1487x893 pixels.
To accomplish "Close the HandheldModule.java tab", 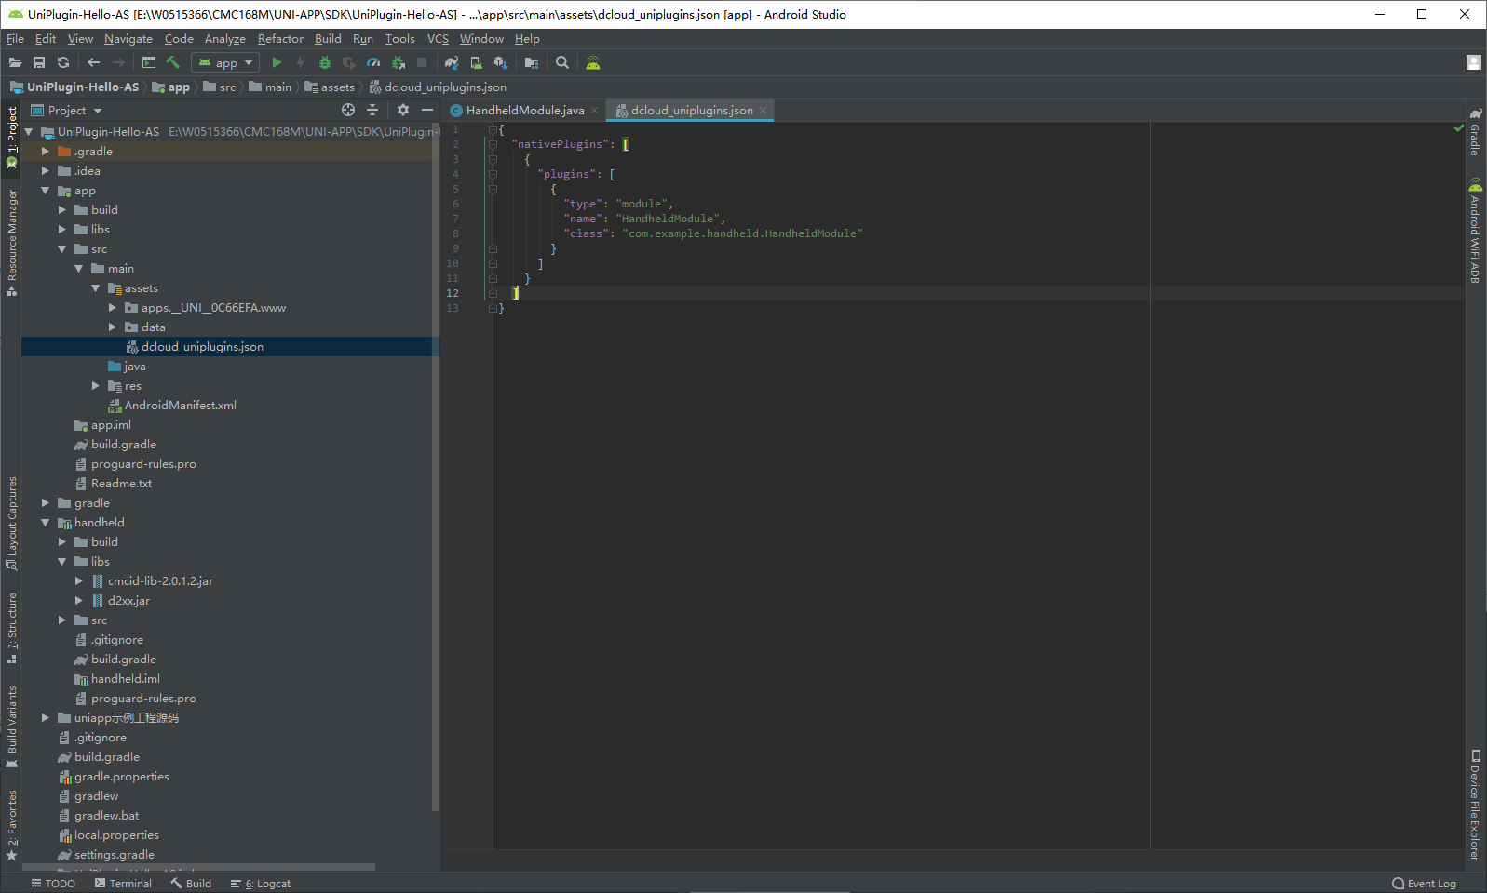I will (x=594, y=110).
